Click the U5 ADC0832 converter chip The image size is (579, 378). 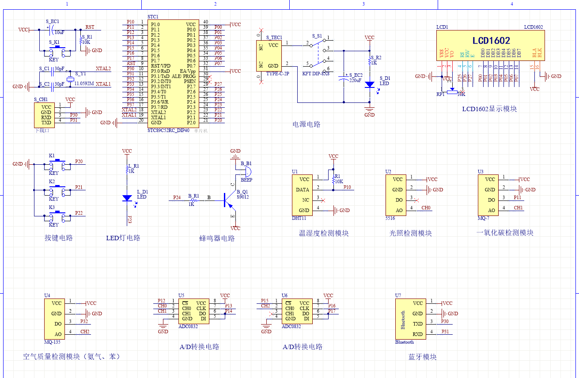pos(194,311)
